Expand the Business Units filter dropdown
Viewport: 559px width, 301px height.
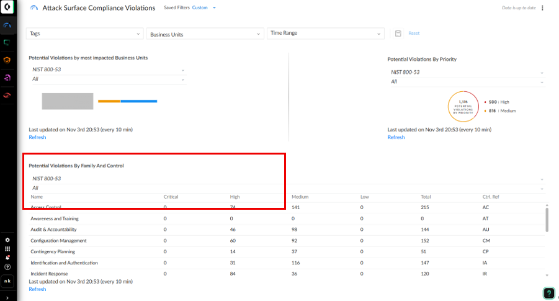pyautogui.click(x=204, y=34)
